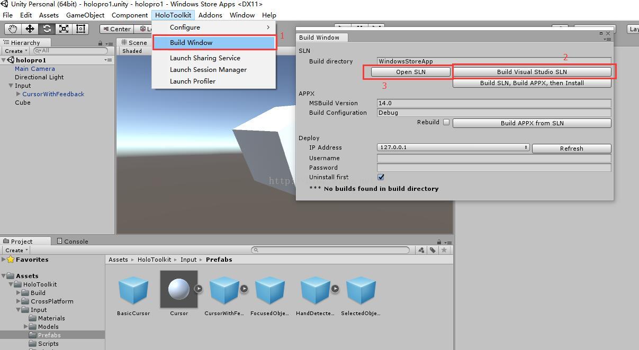This screenshot has height=350, width=639.
Task: Open the saved search star button in Project panel
Action: [444, 250]
